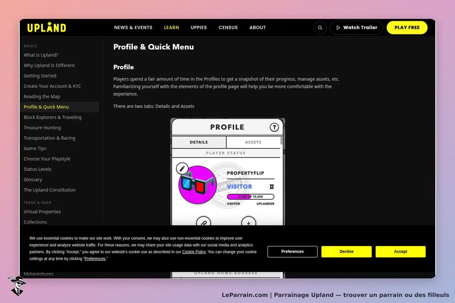This screenshot has height=303, width=455.
Task: Open Transportation & Racing page
Action: (x=49, y=138)
